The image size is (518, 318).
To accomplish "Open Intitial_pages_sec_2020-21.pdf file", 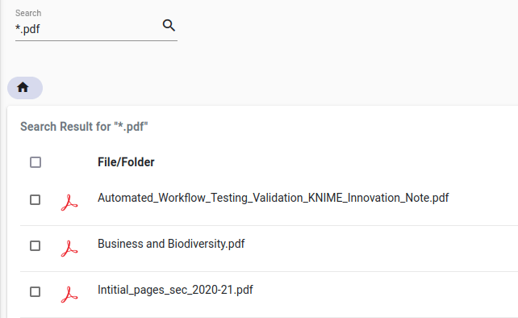I will tap(175, 290).
